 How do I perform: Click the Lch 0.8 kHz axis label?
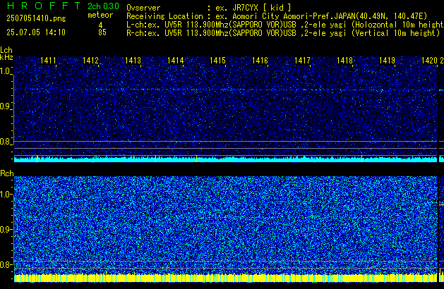pos(6,142)
